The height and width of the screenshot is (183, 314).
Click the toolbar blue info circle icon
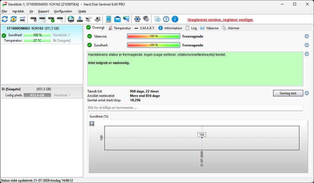tap(175, 19)
